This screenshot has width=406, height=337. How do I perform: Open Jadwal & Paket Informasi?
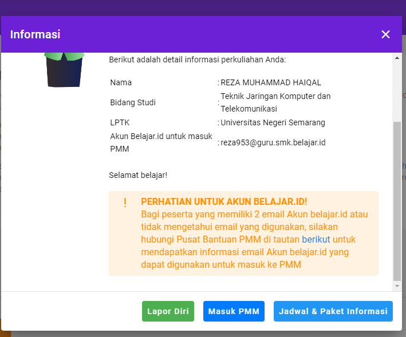point(333,311)
